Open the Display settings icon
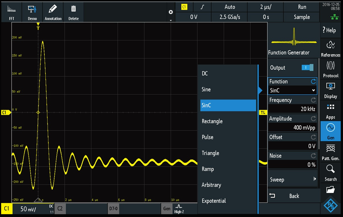 pos(331,90)
